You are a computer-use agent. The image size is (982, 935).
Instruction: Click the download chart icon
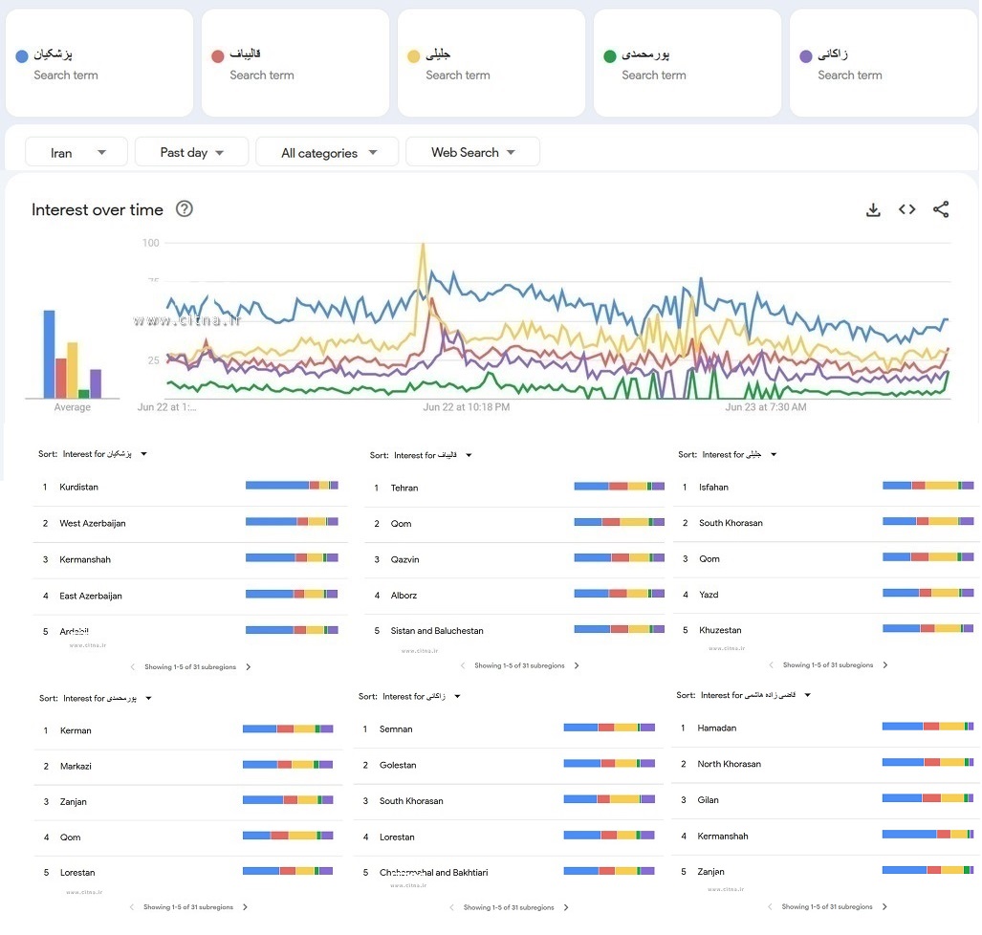point(873,210)
